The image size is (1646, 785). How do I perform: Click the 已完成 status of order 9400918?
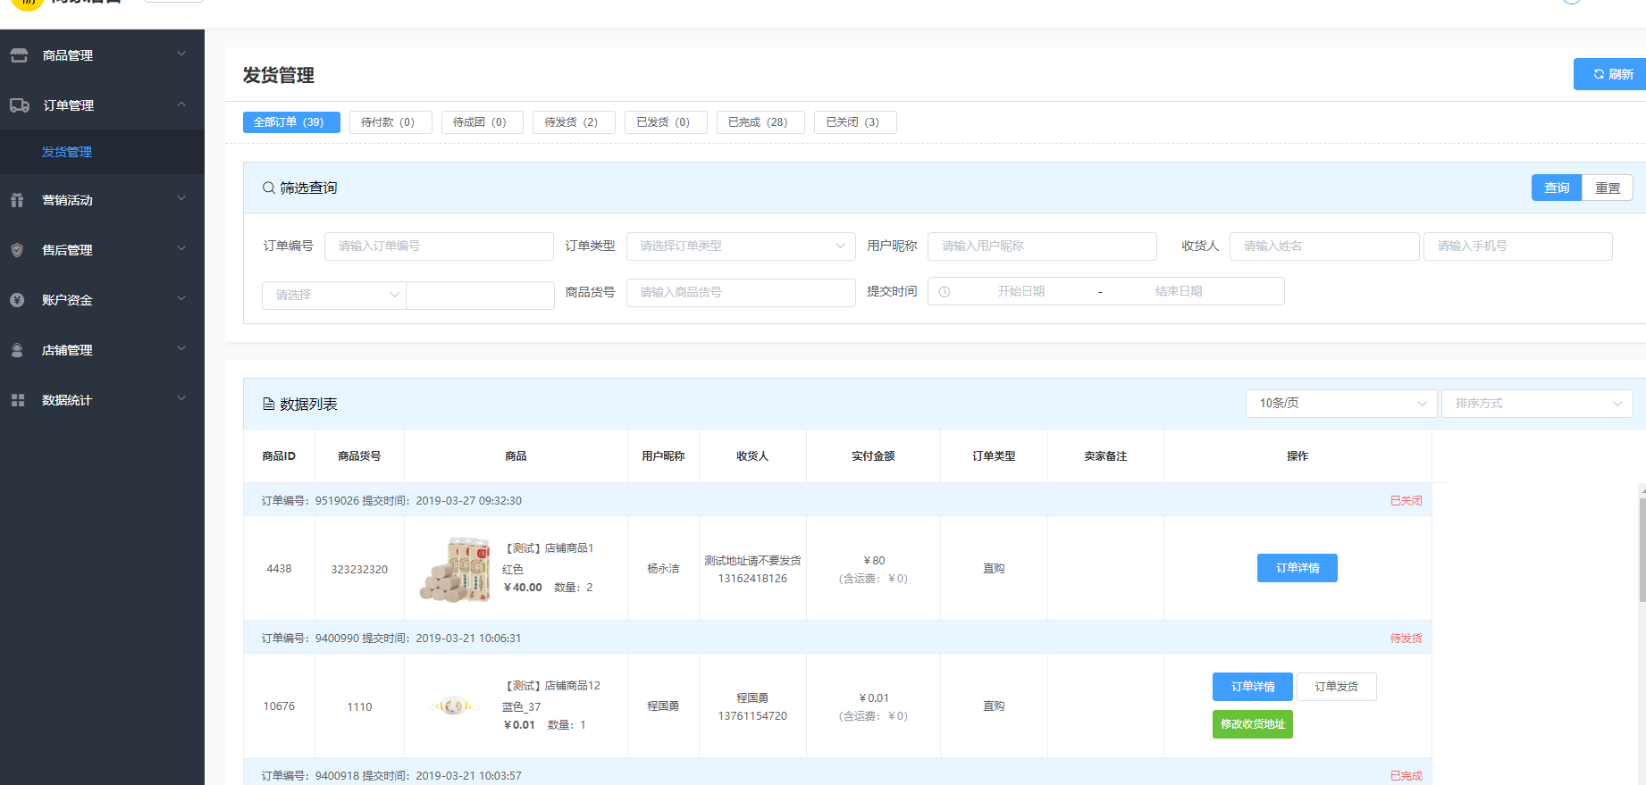point(1406,776)
